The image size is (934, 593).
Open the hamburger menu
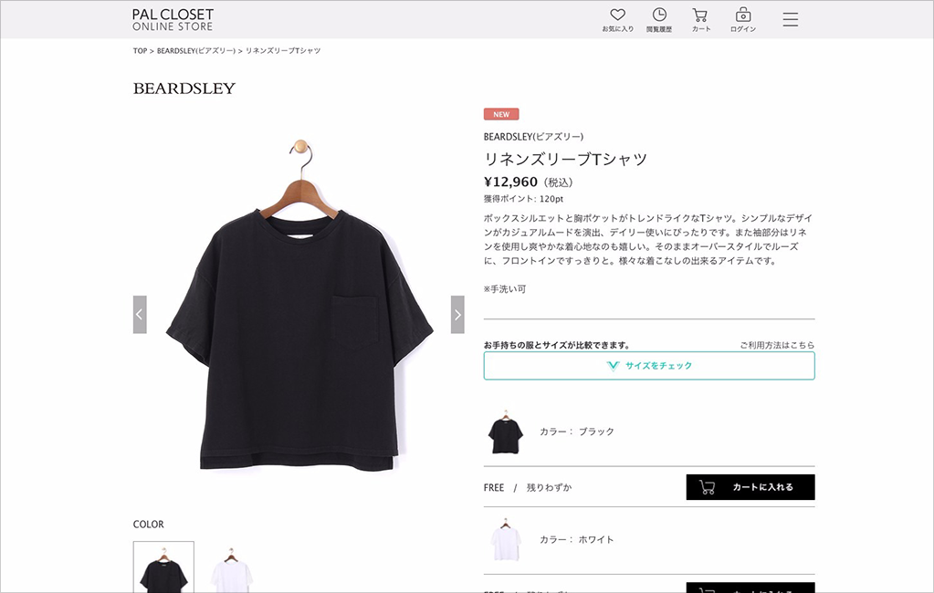(x=791, y=19)
